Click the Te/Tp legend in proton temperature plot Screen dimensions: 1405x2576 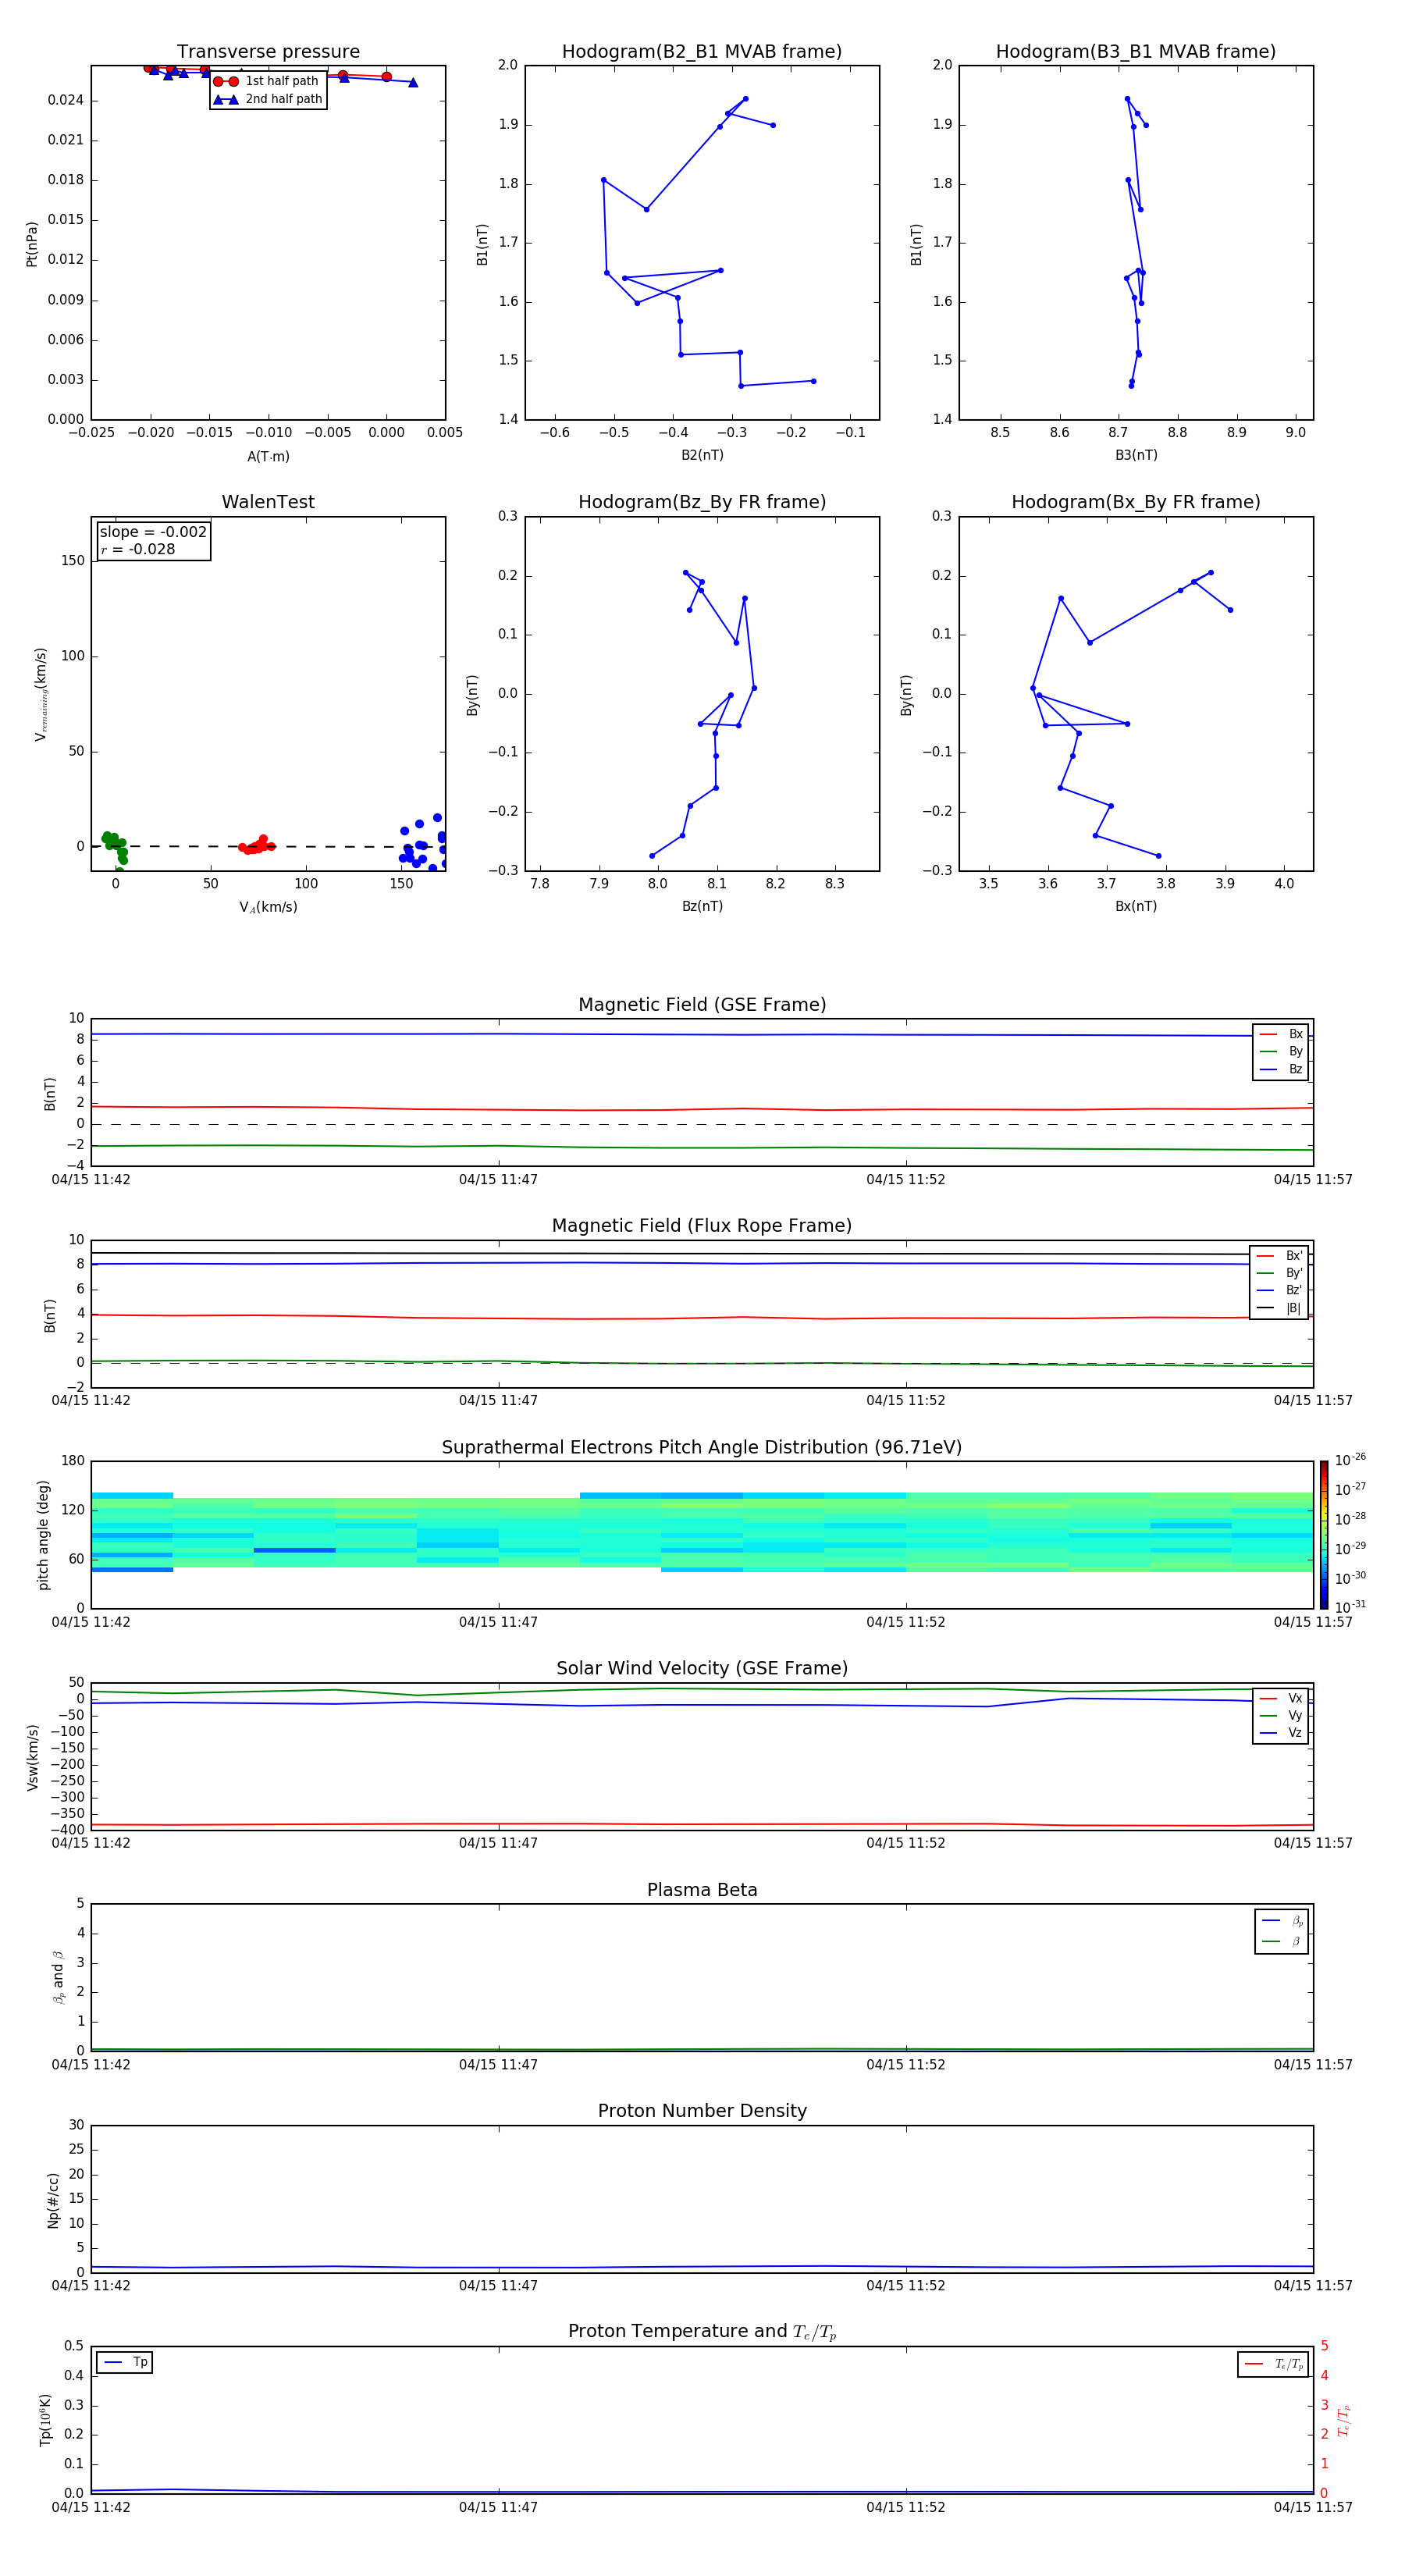click(1273, 2364)
